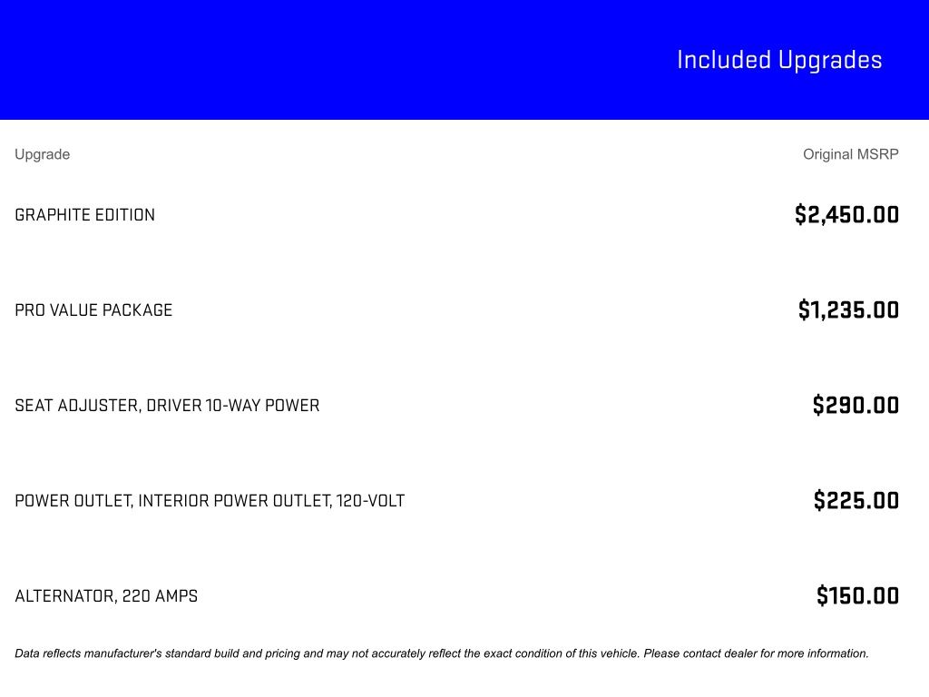The height and width of the screenshot is (697, 929).
Task: Click the $225.00 power outlet price
Action: pos(856,501)
